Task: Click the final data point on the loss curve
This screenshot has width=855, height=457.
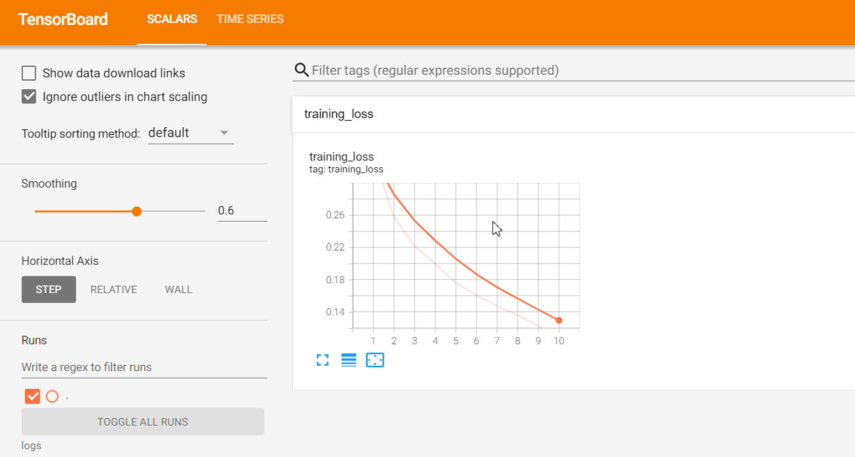Action: point(559,321)
